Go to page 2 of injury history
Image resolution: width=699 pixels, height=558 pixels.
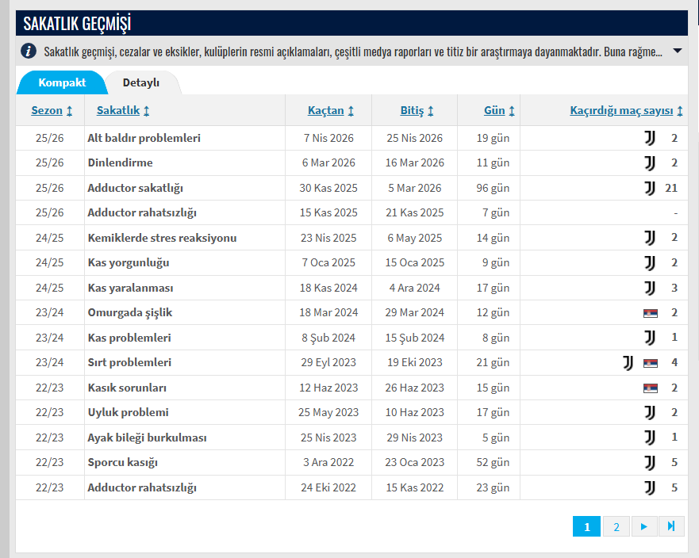[616, 526]
